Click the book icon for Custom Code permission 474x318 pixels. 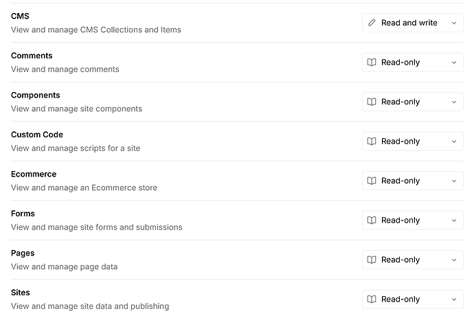tap(372, 141)
